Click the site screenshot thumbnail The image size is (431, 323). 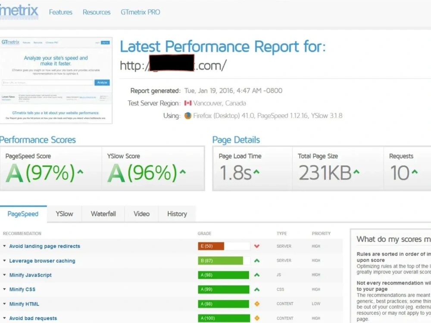56,81
